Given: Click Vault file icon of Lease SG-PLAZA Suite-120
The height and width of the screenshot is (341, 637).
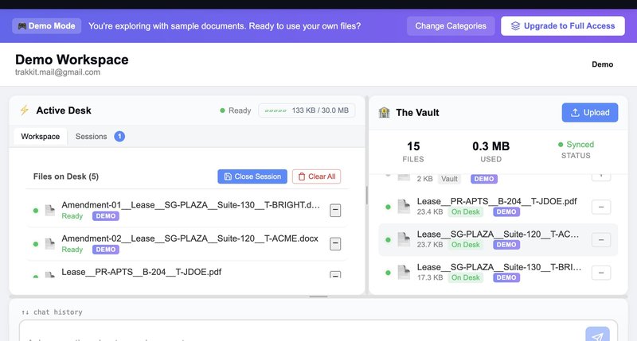Looking at the screenshot, I should tap(404, 239).
